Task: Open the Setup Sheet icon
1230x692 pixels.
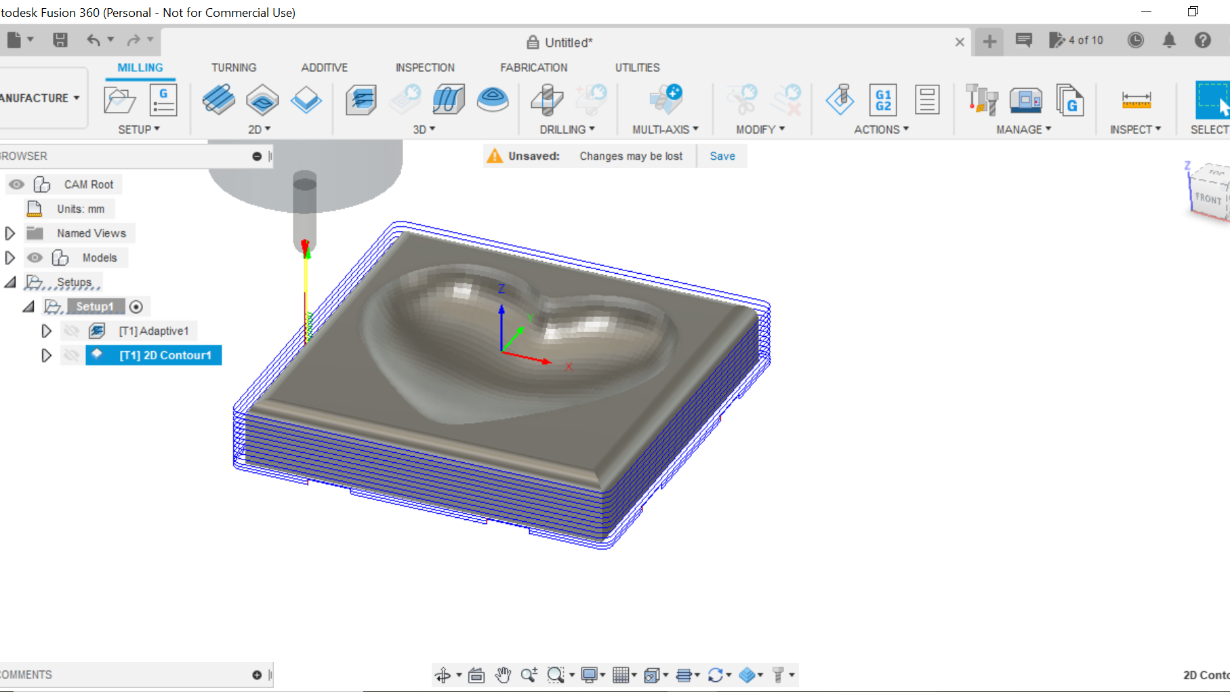Action: pyautogui.click(x=926, y=100)
